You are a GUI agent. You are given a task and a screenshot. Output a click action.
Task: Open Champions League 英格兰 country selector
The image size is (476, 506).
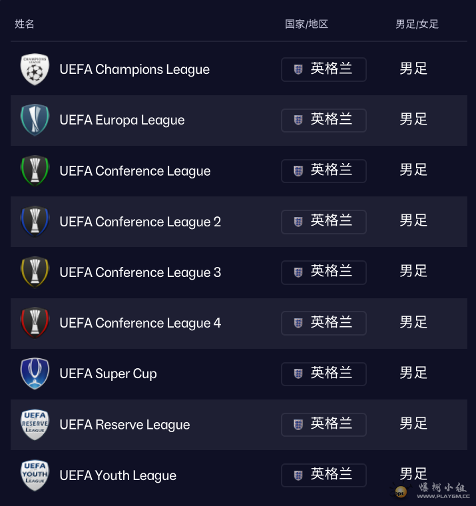pos(324,69)
